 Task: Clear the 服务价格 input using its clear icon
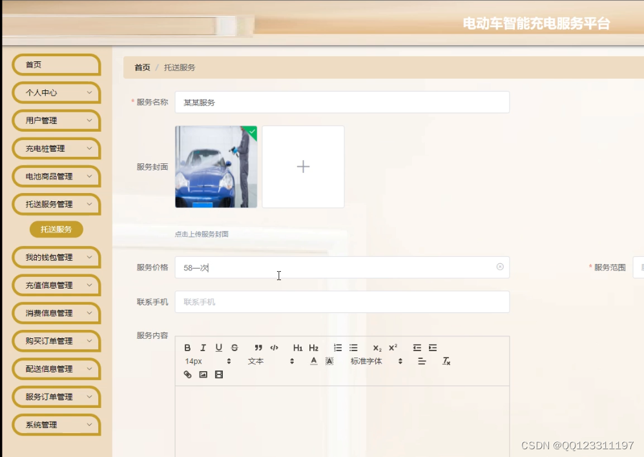tap(499, 267)
